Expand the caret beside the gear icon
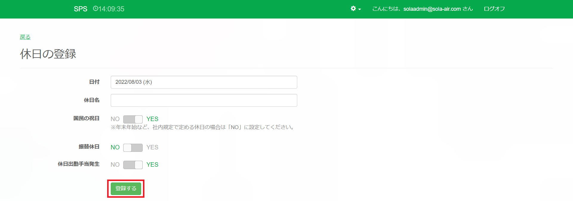The height and width of the screenshot is (201, 573). pos(360,10)
